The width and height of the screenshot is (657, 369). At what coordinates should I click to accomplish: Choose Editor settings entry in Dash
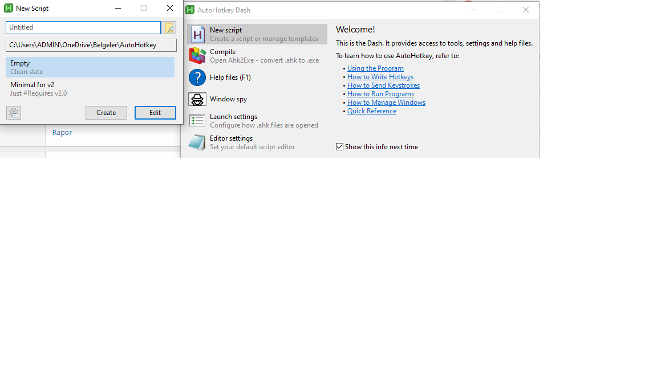[257, 143]
